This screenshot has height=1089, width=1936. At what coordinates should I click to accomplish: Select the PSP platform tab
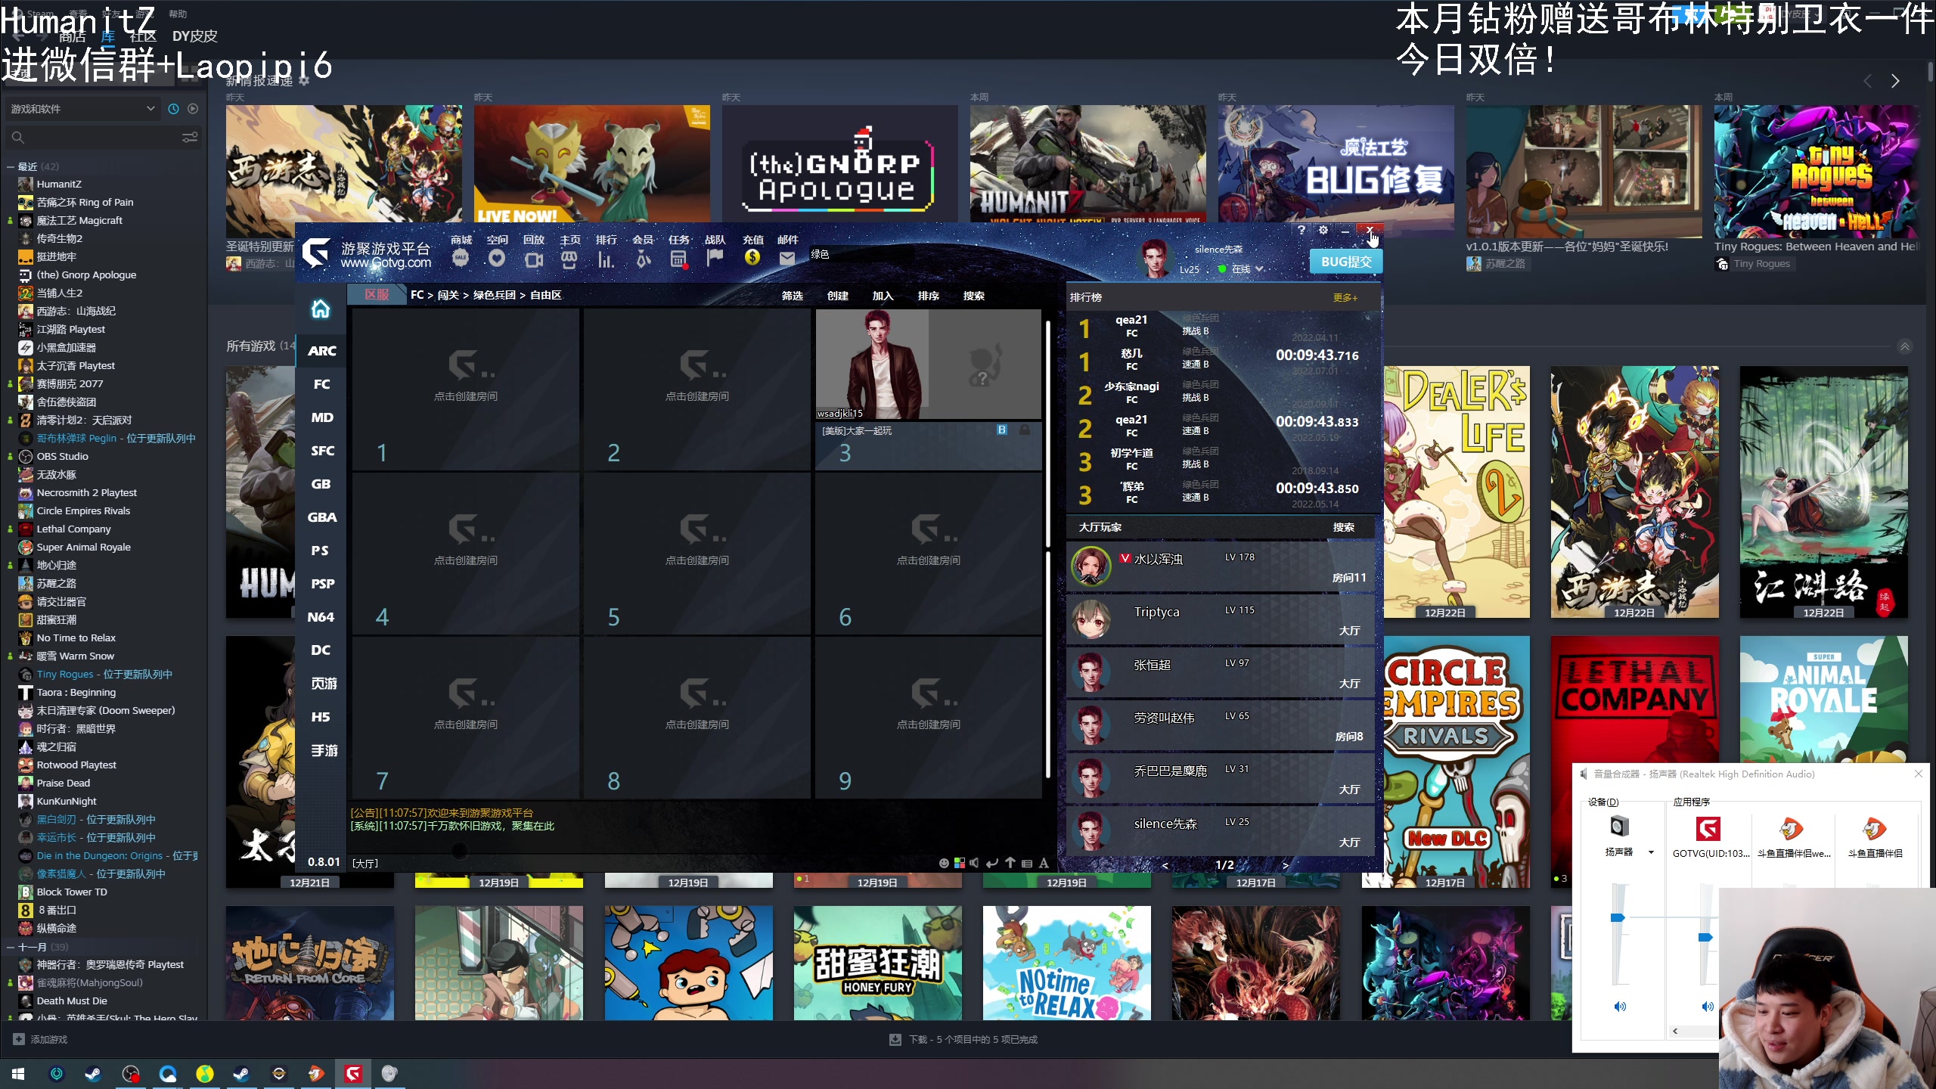(321, 584)
